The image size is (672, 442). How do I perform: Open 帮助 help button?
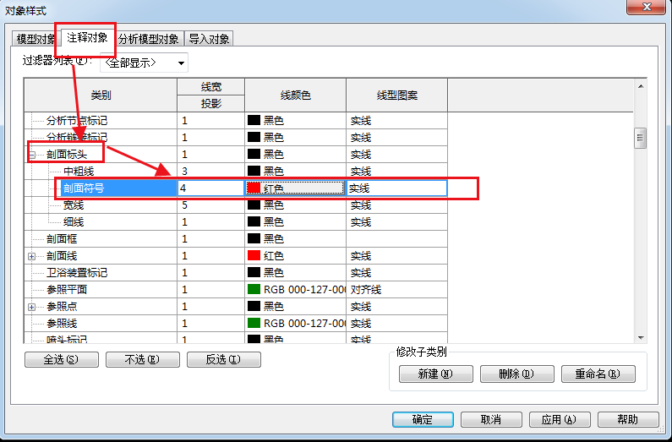click(628, 419)
